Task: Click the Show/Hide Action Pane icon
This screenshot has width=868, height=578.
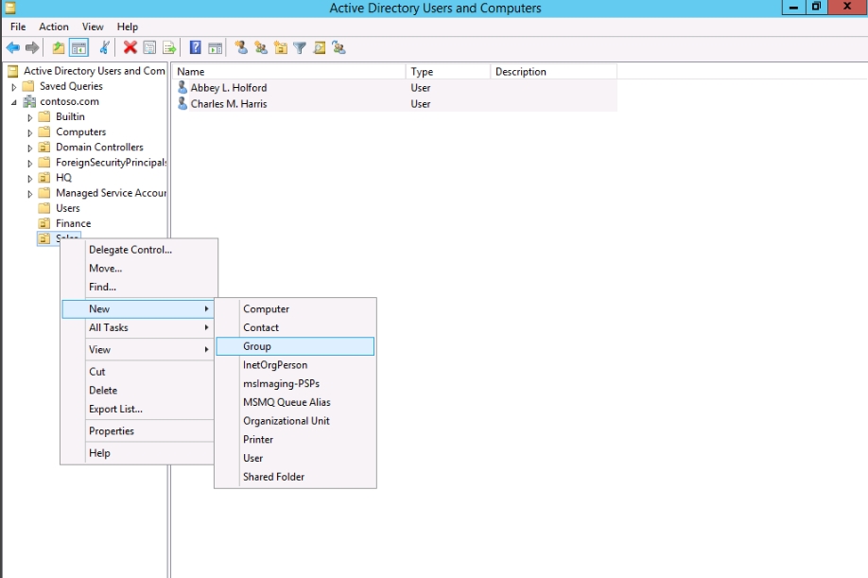Action: pos(216,48)
